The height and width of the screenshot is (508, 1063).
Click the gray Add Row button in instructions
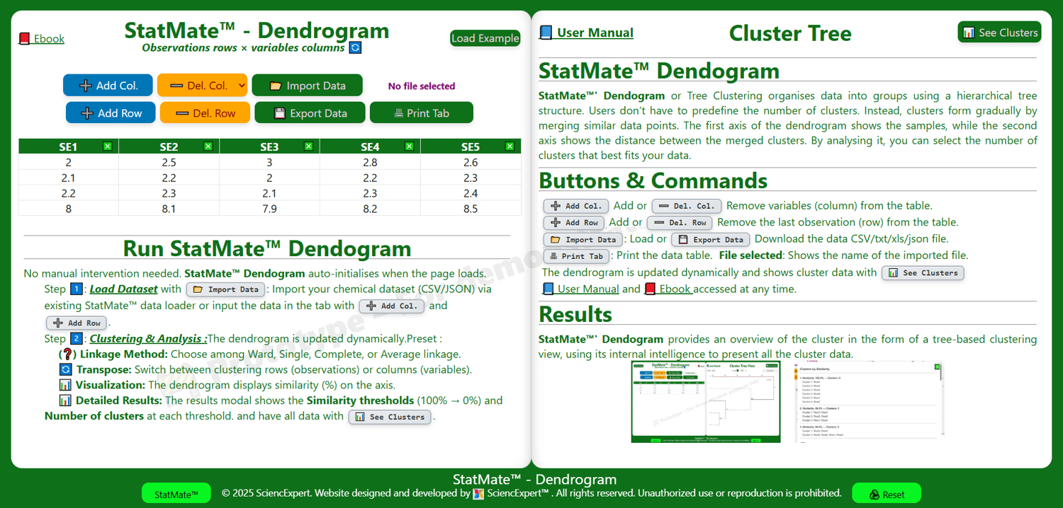point(77,323)
